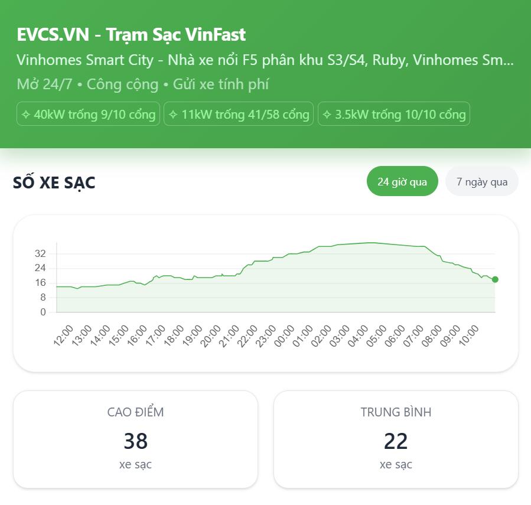This screenshot has height=505, width=531.
Task: Select the '24 giờ qua' tab
Action: (x=402, y=181)
